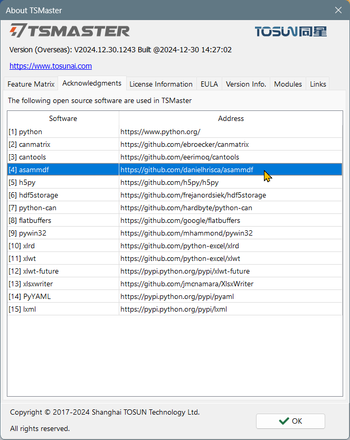Switch to License Information tab
350x440 pixels.
[x=161, y=84]
